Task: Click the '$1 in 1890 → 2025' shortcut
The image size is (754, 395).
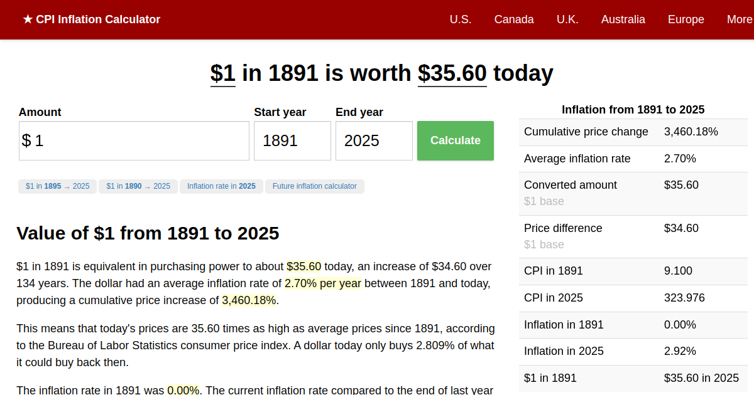Action: (x=138, y=186)
